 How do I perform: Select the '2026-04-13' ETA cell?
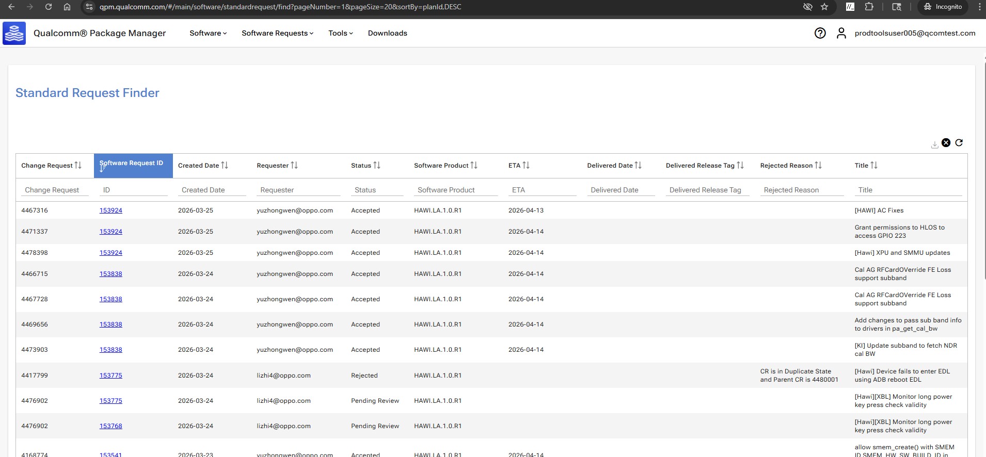click(526, 210)
